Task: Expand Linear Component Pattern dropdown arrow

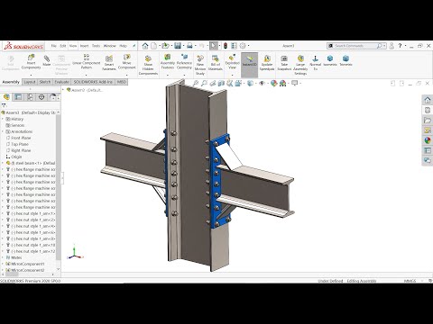Action: tap(87, 75)
